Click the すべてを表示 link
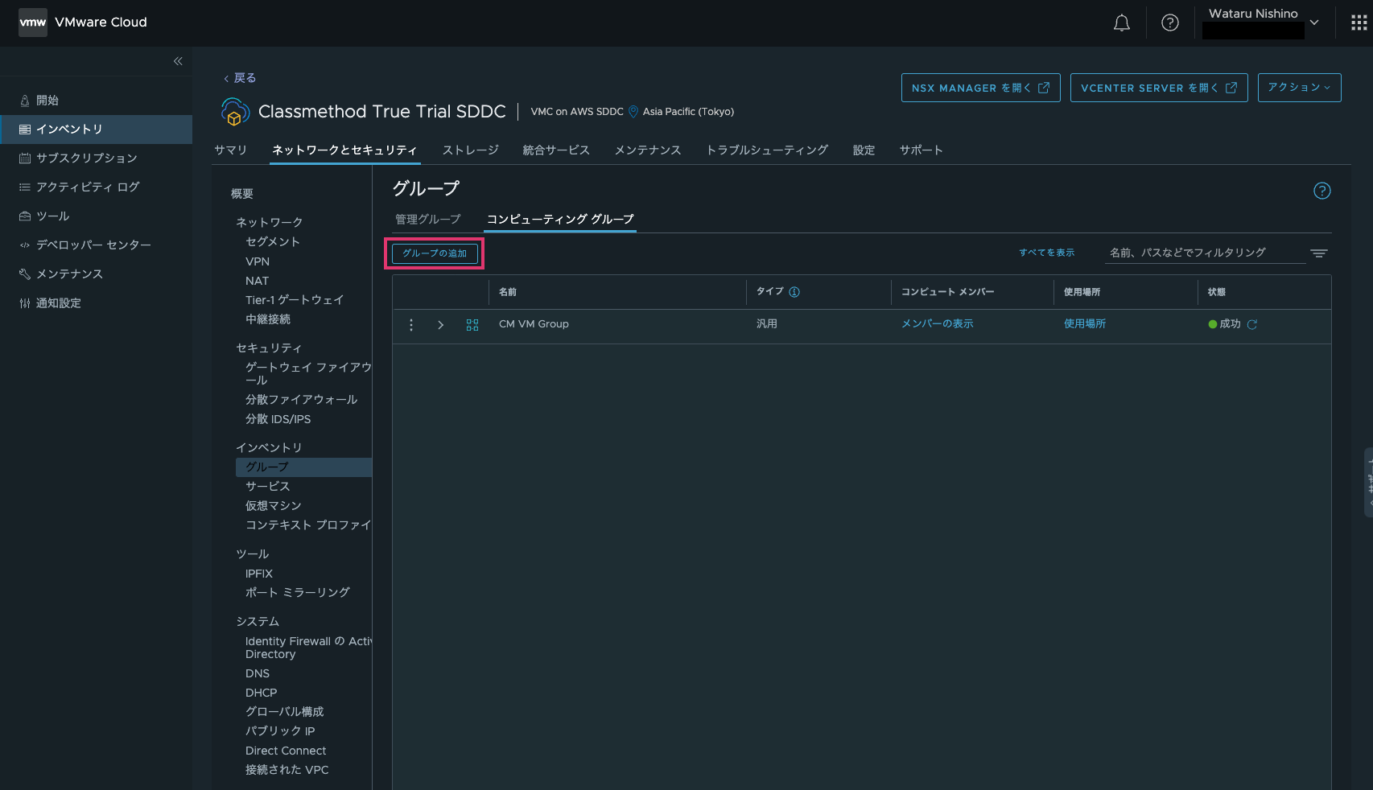The image size is (1373, 790). click(x=1046, y=252)
